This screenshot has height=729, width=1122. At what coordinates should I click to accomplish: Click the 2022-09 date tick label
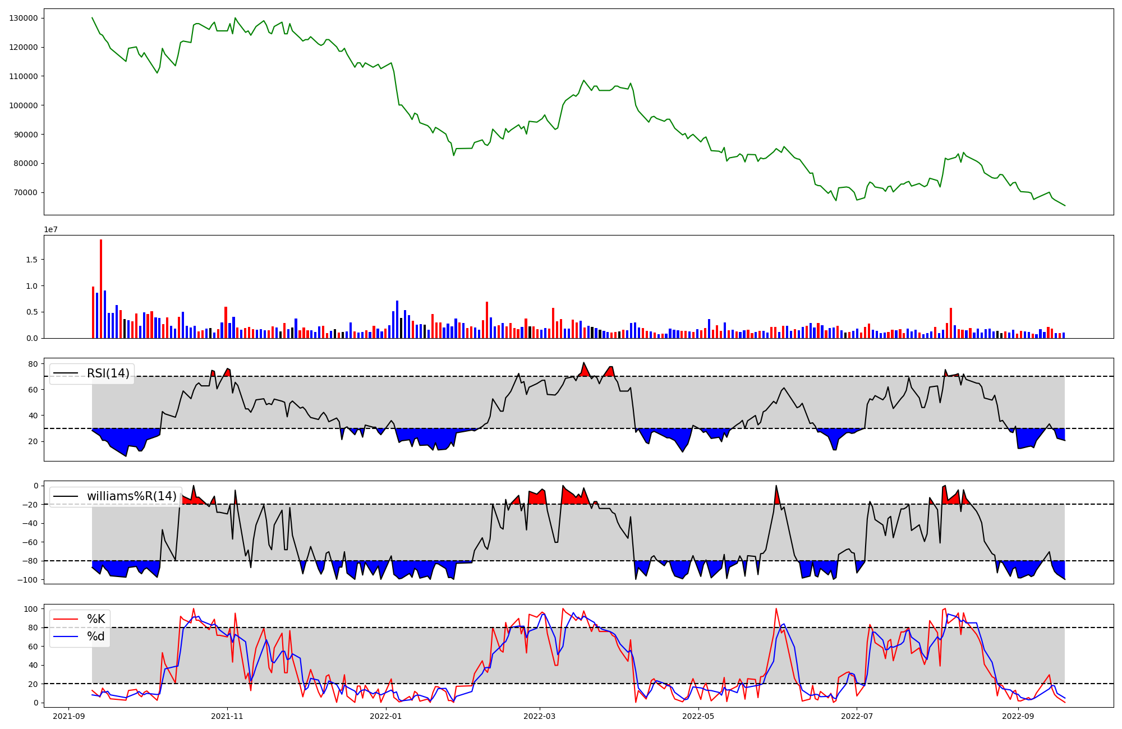[x=1018, y=716]
